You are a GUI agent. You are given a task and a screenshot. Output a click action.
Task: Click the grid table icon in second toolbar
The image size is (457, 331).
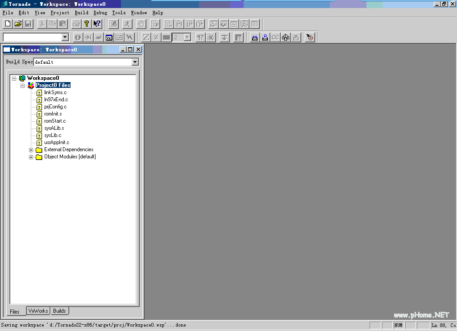[x=238, y=37]
